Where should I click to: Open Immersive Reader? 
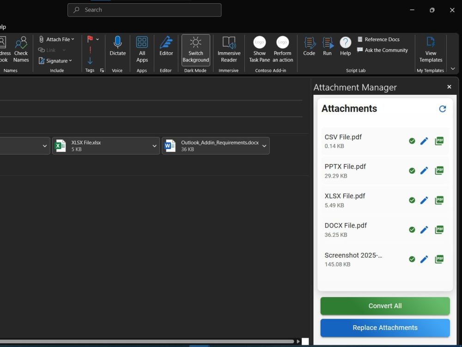coord(229,50)
